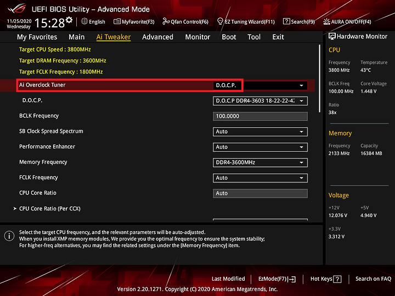Switch to the Main tab

point(77,37)
